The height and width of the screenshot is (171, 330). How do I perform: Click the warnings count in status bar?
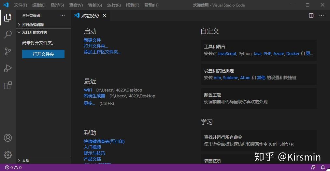(x=18, y=167)
